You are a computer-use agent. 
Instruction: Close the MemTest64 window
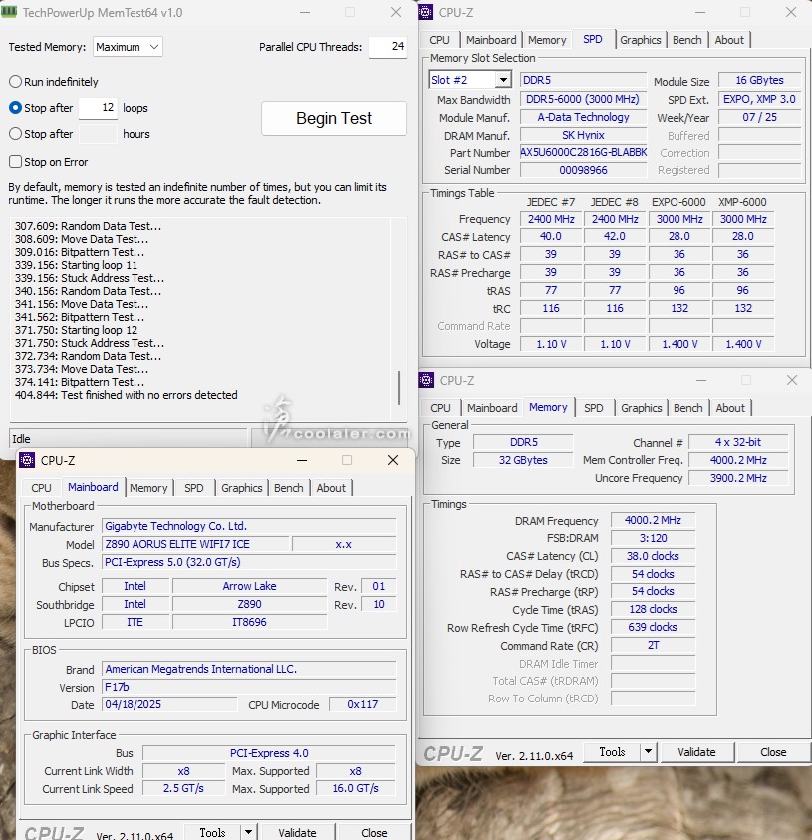(396, 12)
